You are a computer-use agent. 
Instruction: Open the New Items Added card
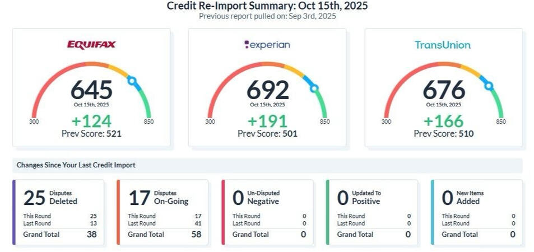pyautogui.click(x=477, y=212)
